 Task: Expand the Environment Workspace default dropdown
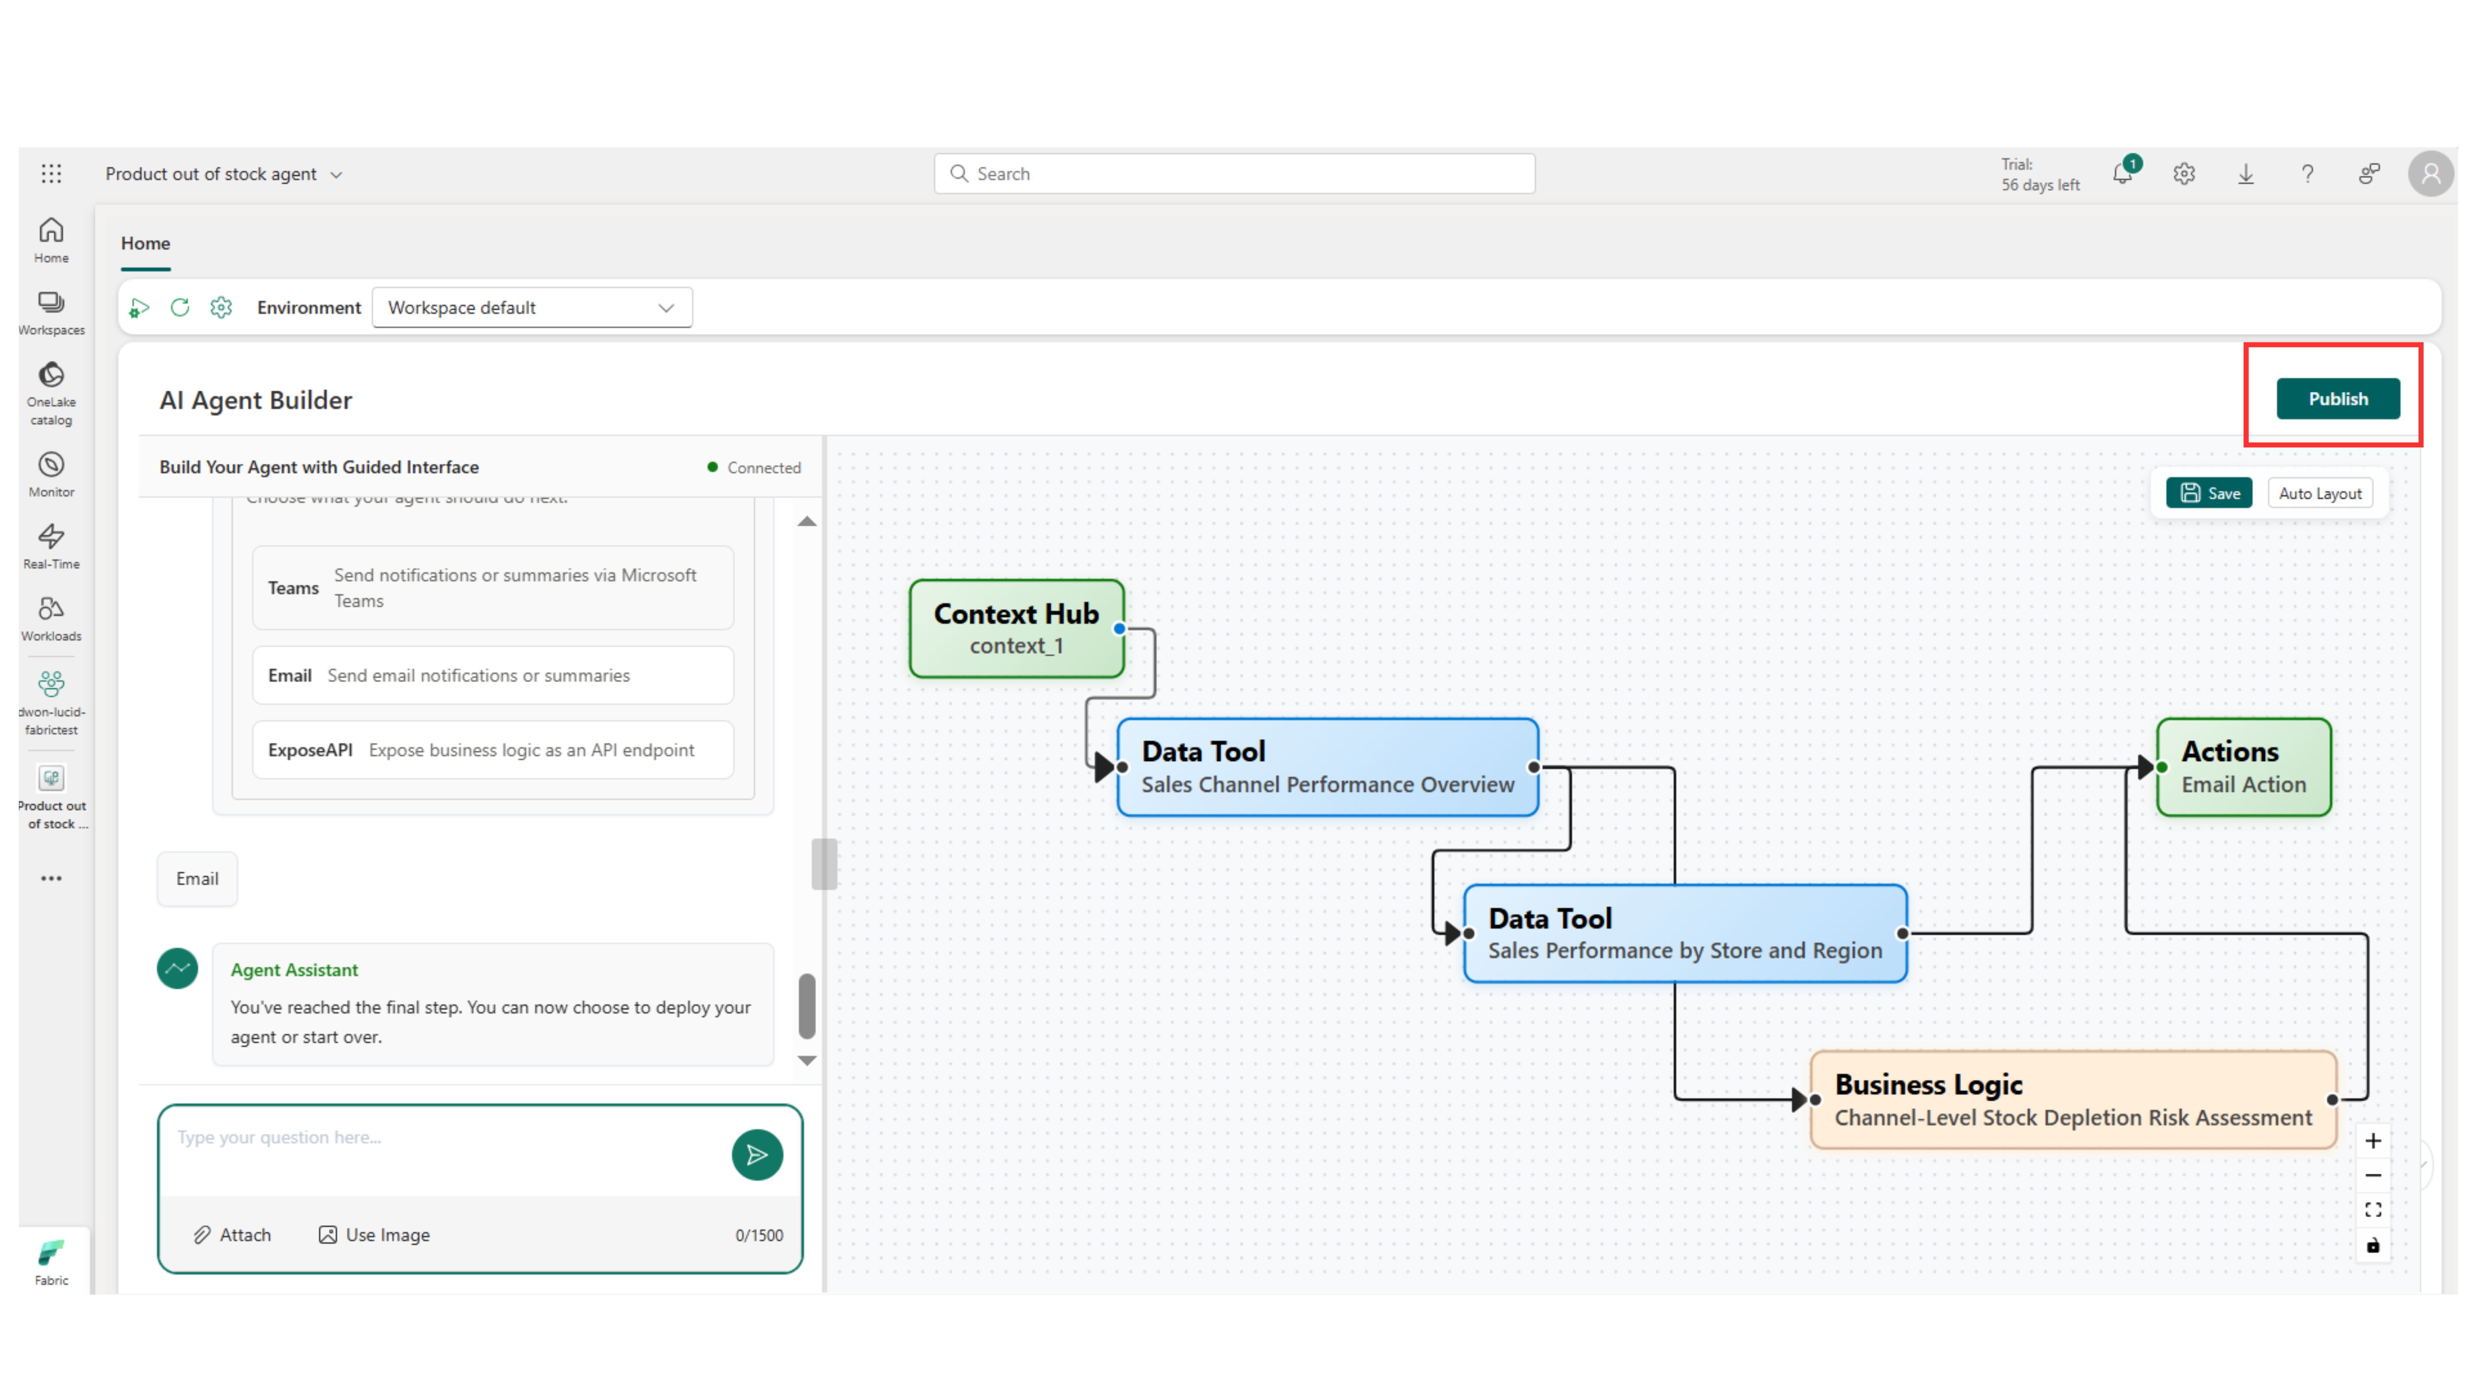point(532,308)
